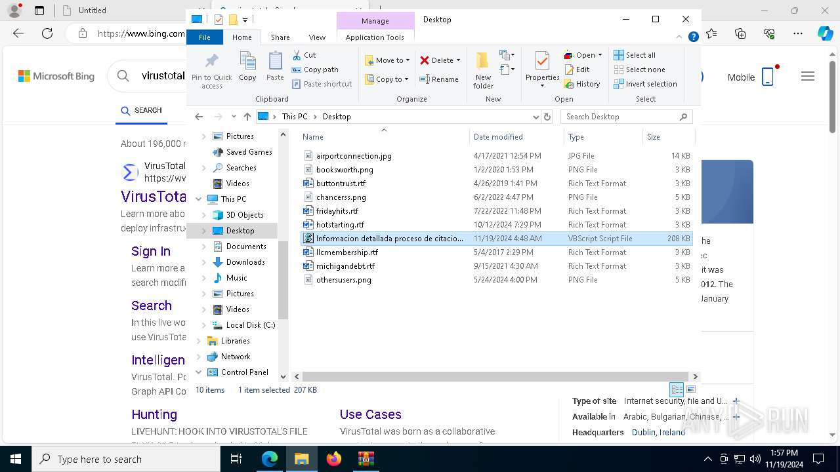Navigate back in File Explorer
The width and height of the screenshot is (840, 472).
point(199,117)
